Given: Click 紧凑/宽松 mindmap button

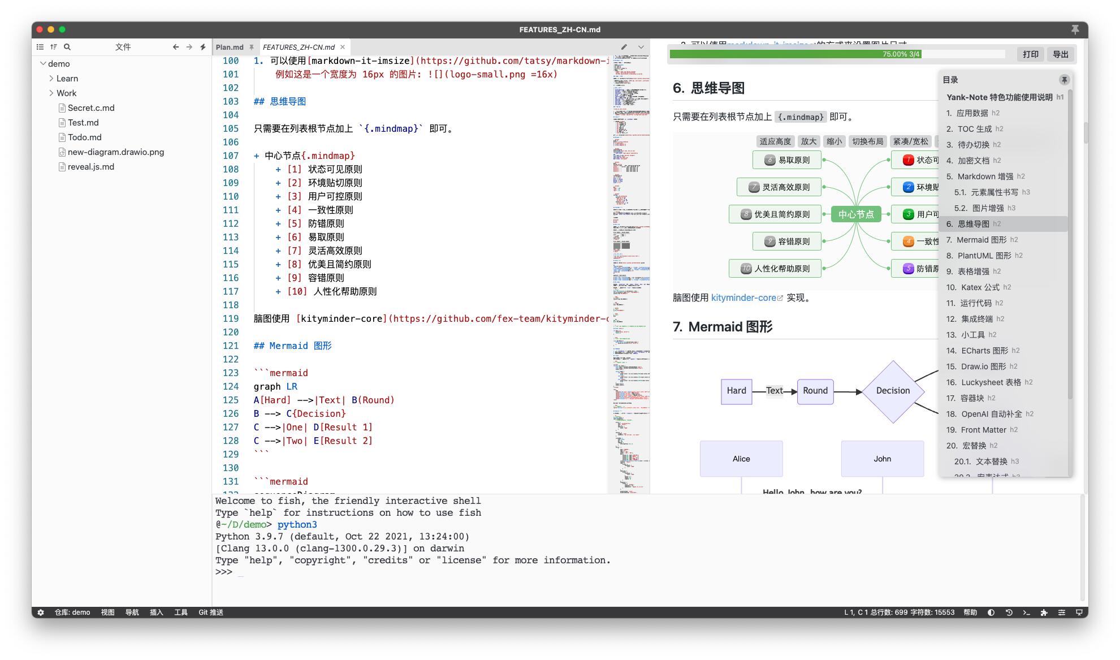Looking at the screenshot, I should click(x=910, y=141).
